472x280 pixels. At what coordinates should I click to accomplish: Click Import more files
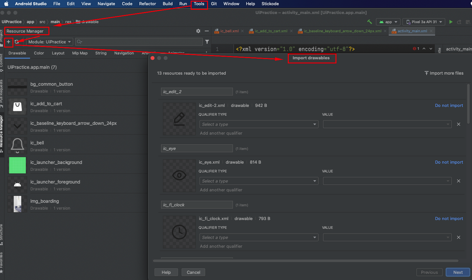pyautogui.click(x=444, y=73)
